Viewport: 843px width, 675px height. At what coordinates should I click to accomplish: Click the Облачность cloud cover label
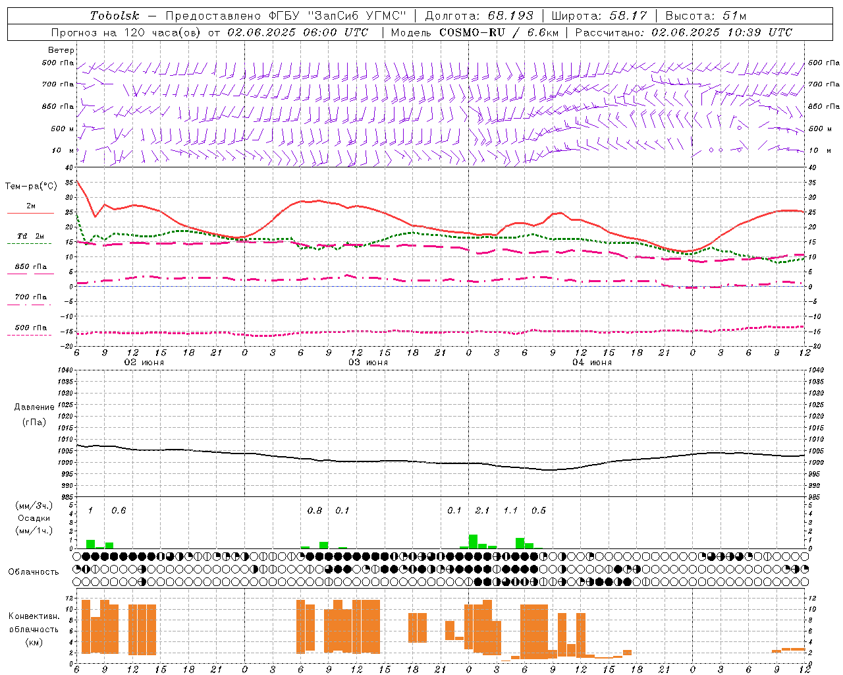point(34,572)
